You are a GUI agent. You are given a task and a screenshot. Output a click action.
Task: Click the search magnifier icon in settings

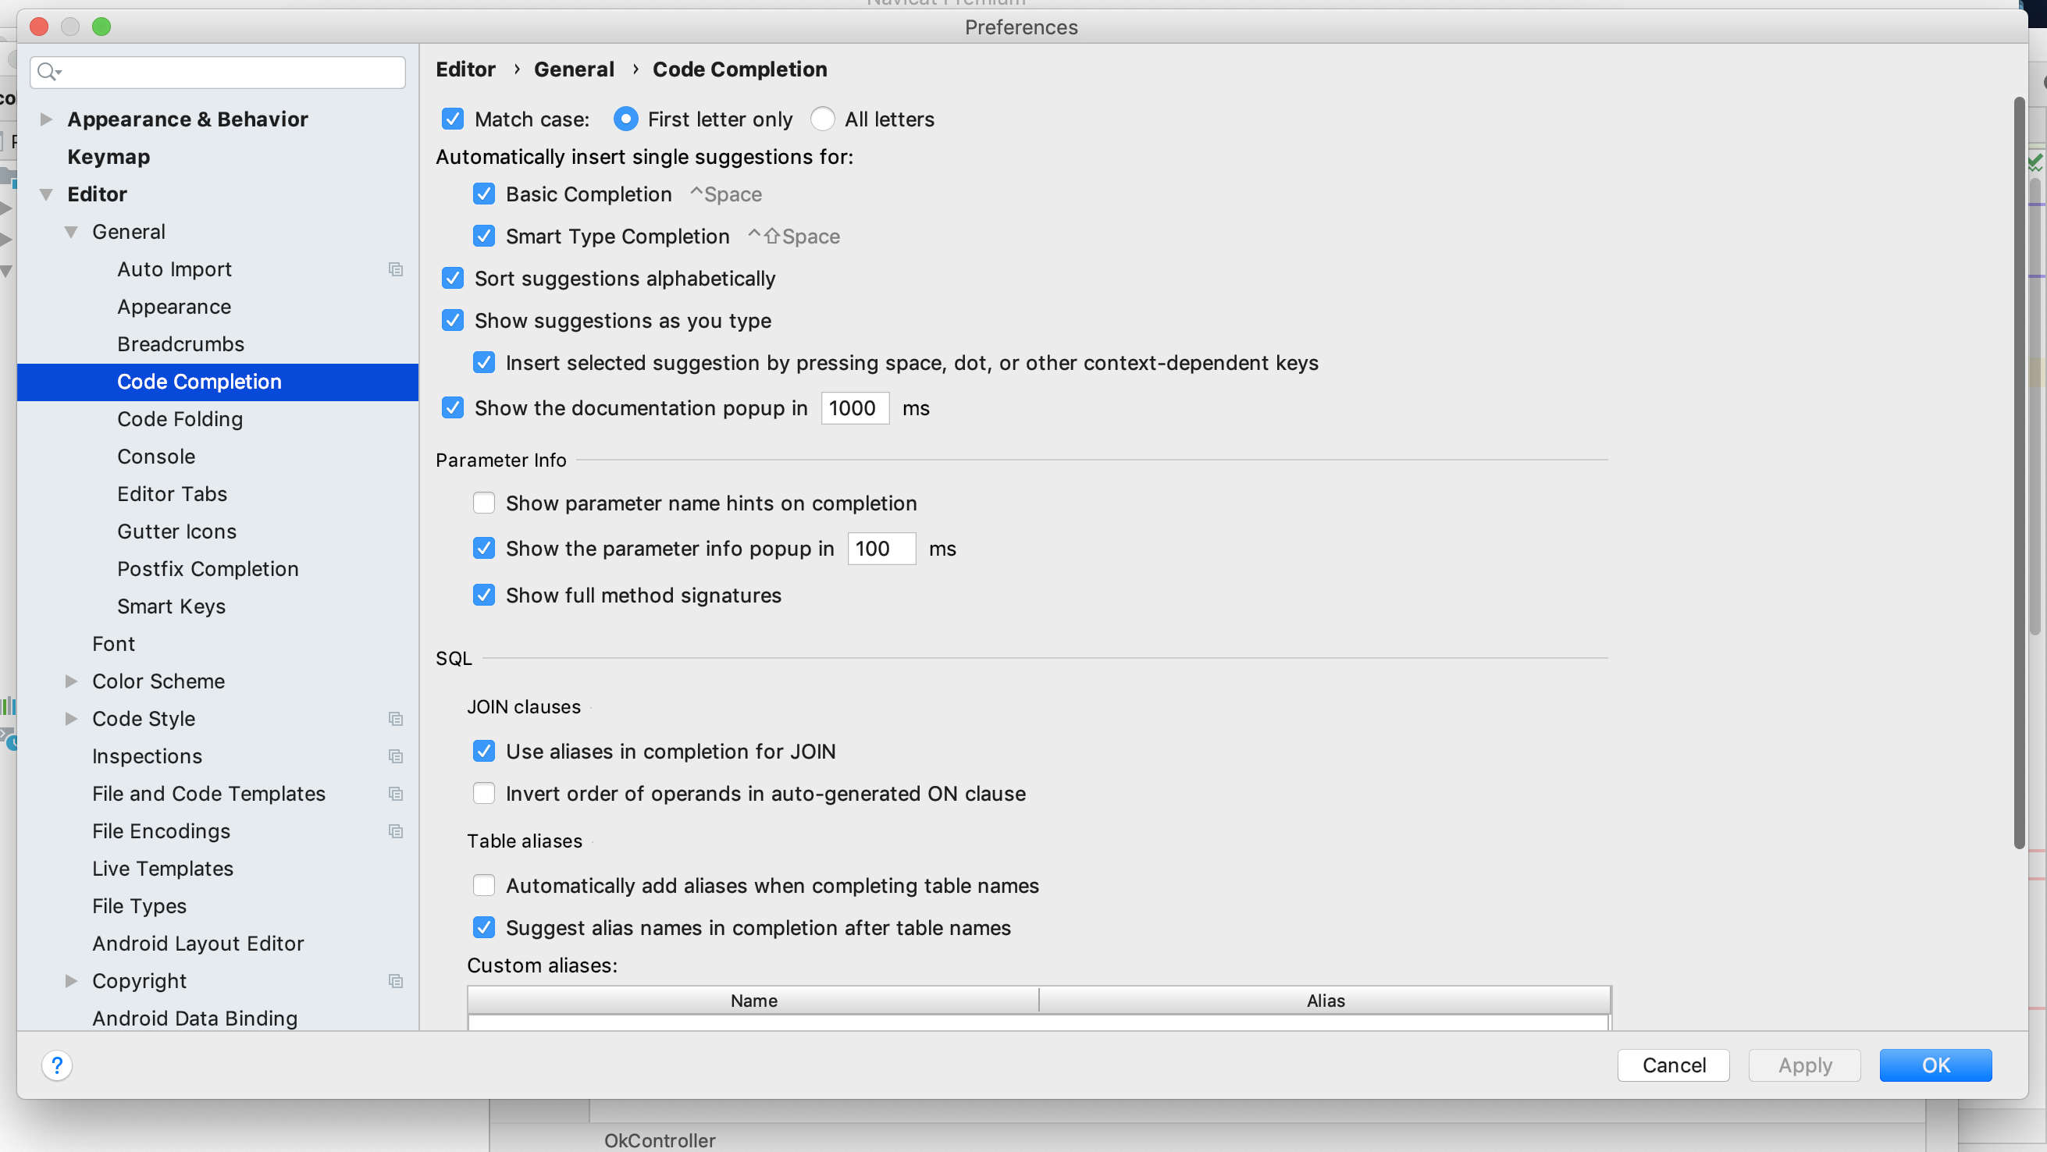click(48, 72)
